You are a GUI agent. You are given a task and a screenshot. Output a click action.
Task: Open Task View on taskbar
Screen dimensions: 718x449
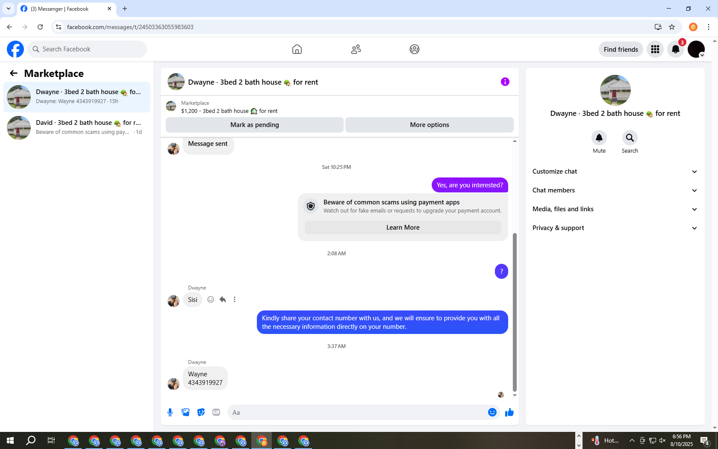point(51,440)
